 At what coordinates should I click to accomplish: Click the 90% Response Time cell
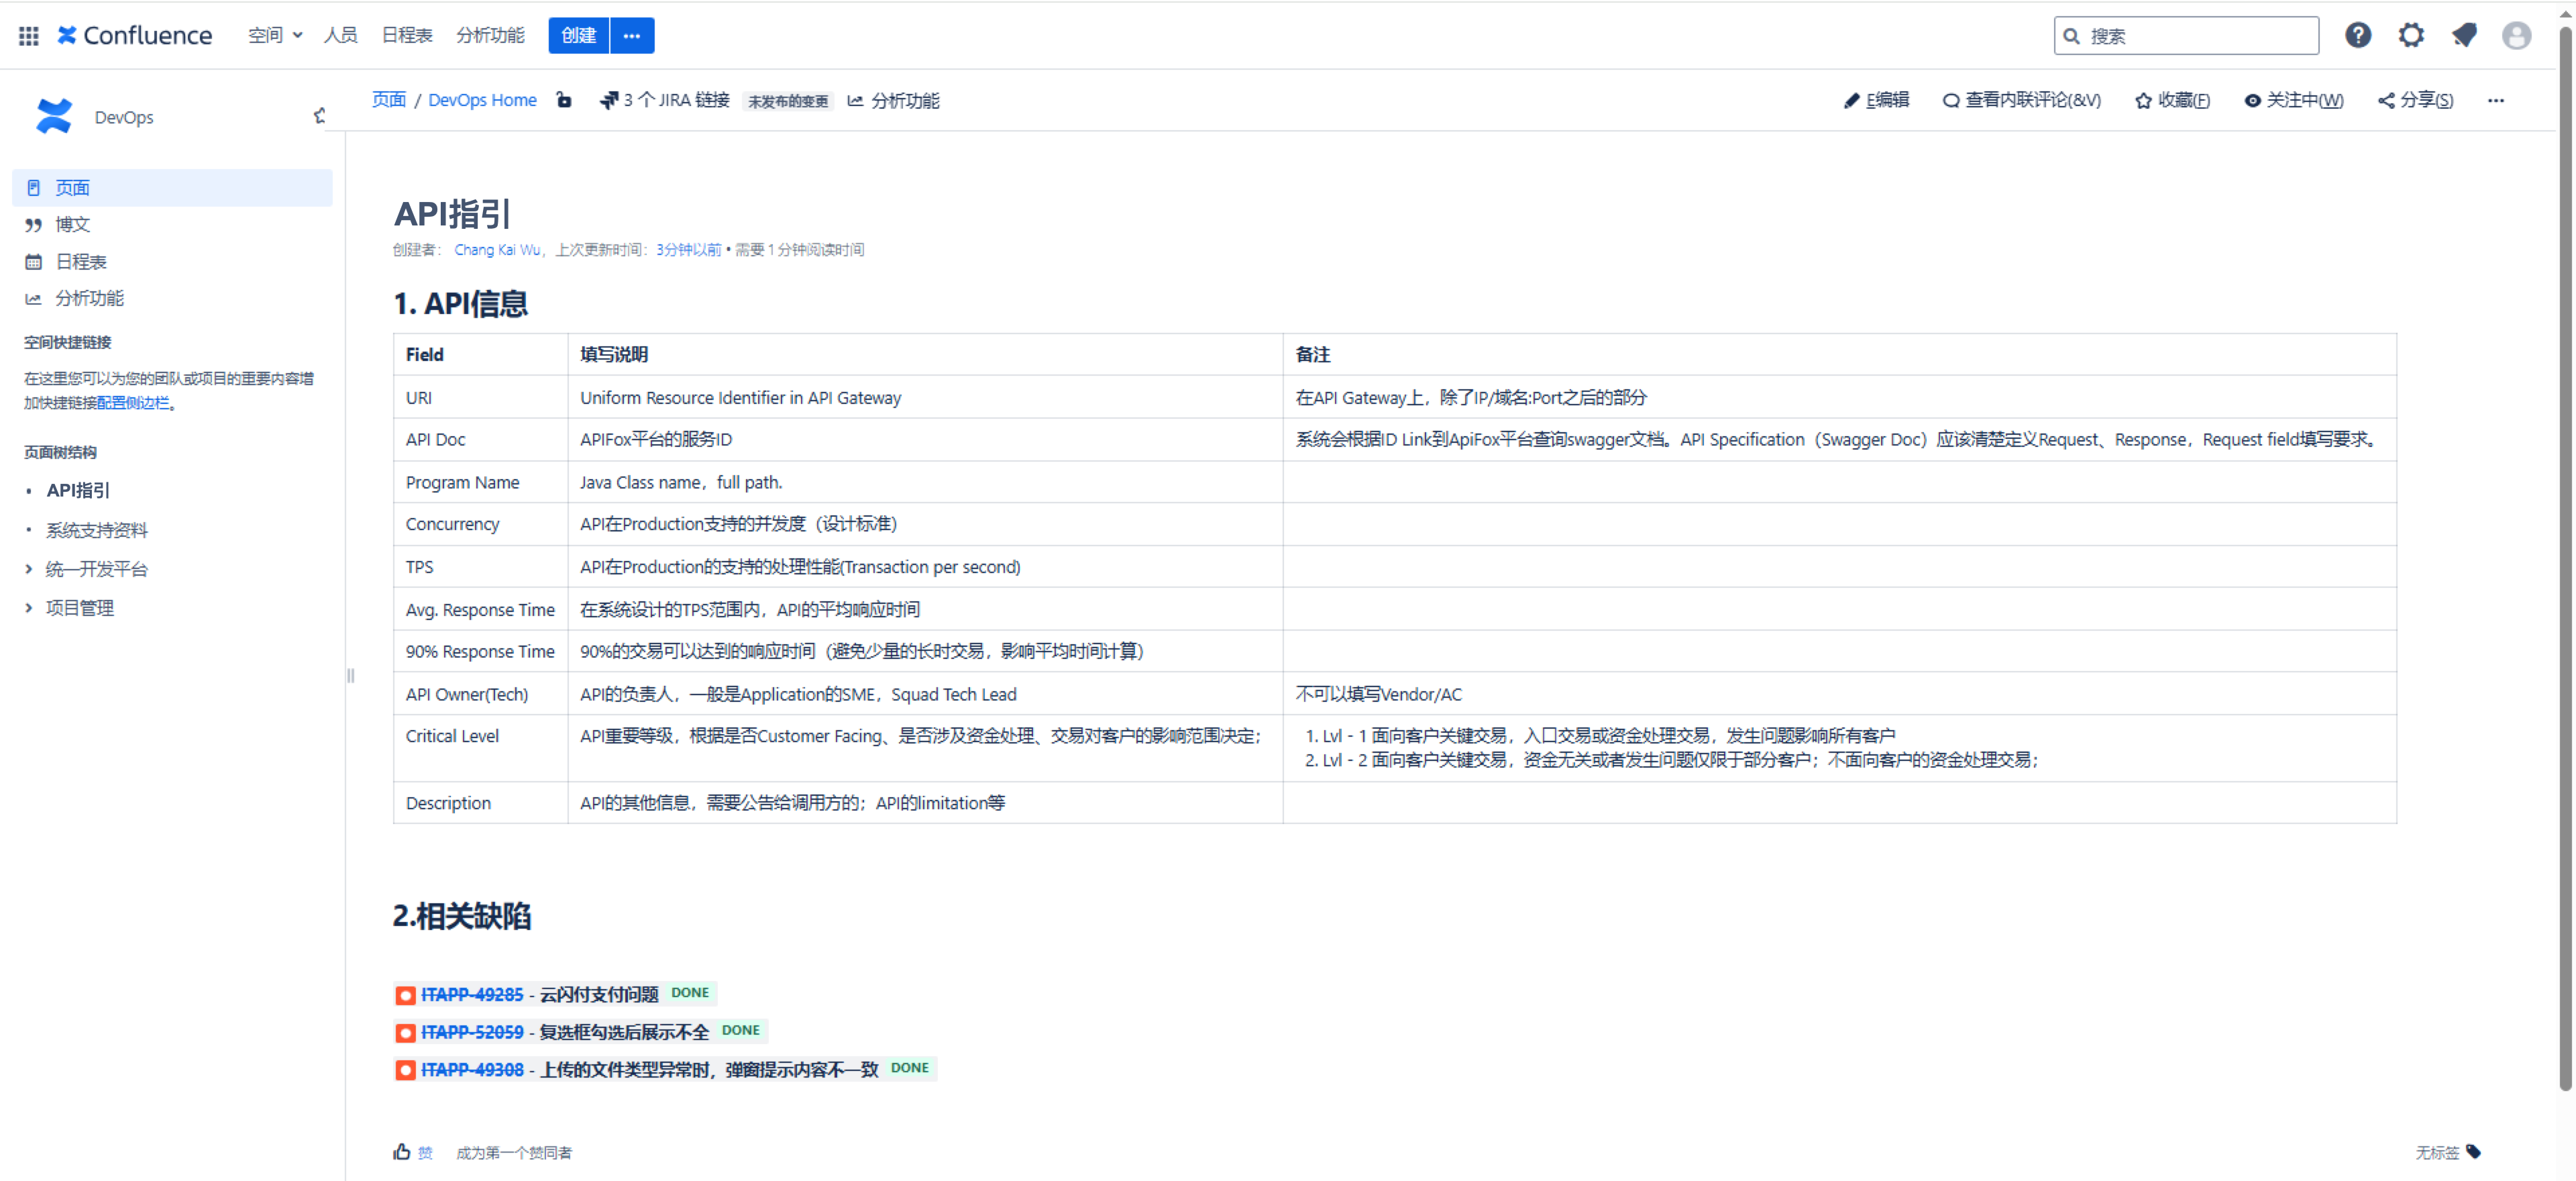click(481, 651)
